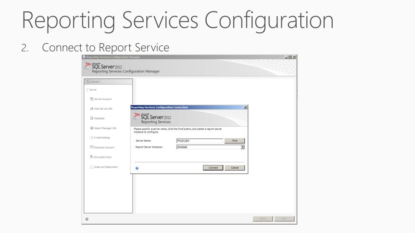Maximize the Reporting Services Configuration Manager window

290,57
